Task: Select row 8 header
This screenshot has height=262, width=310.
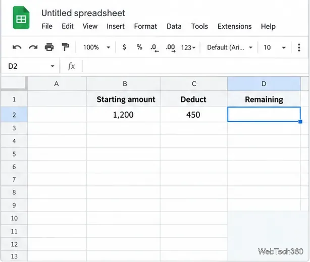Action: 14,192
